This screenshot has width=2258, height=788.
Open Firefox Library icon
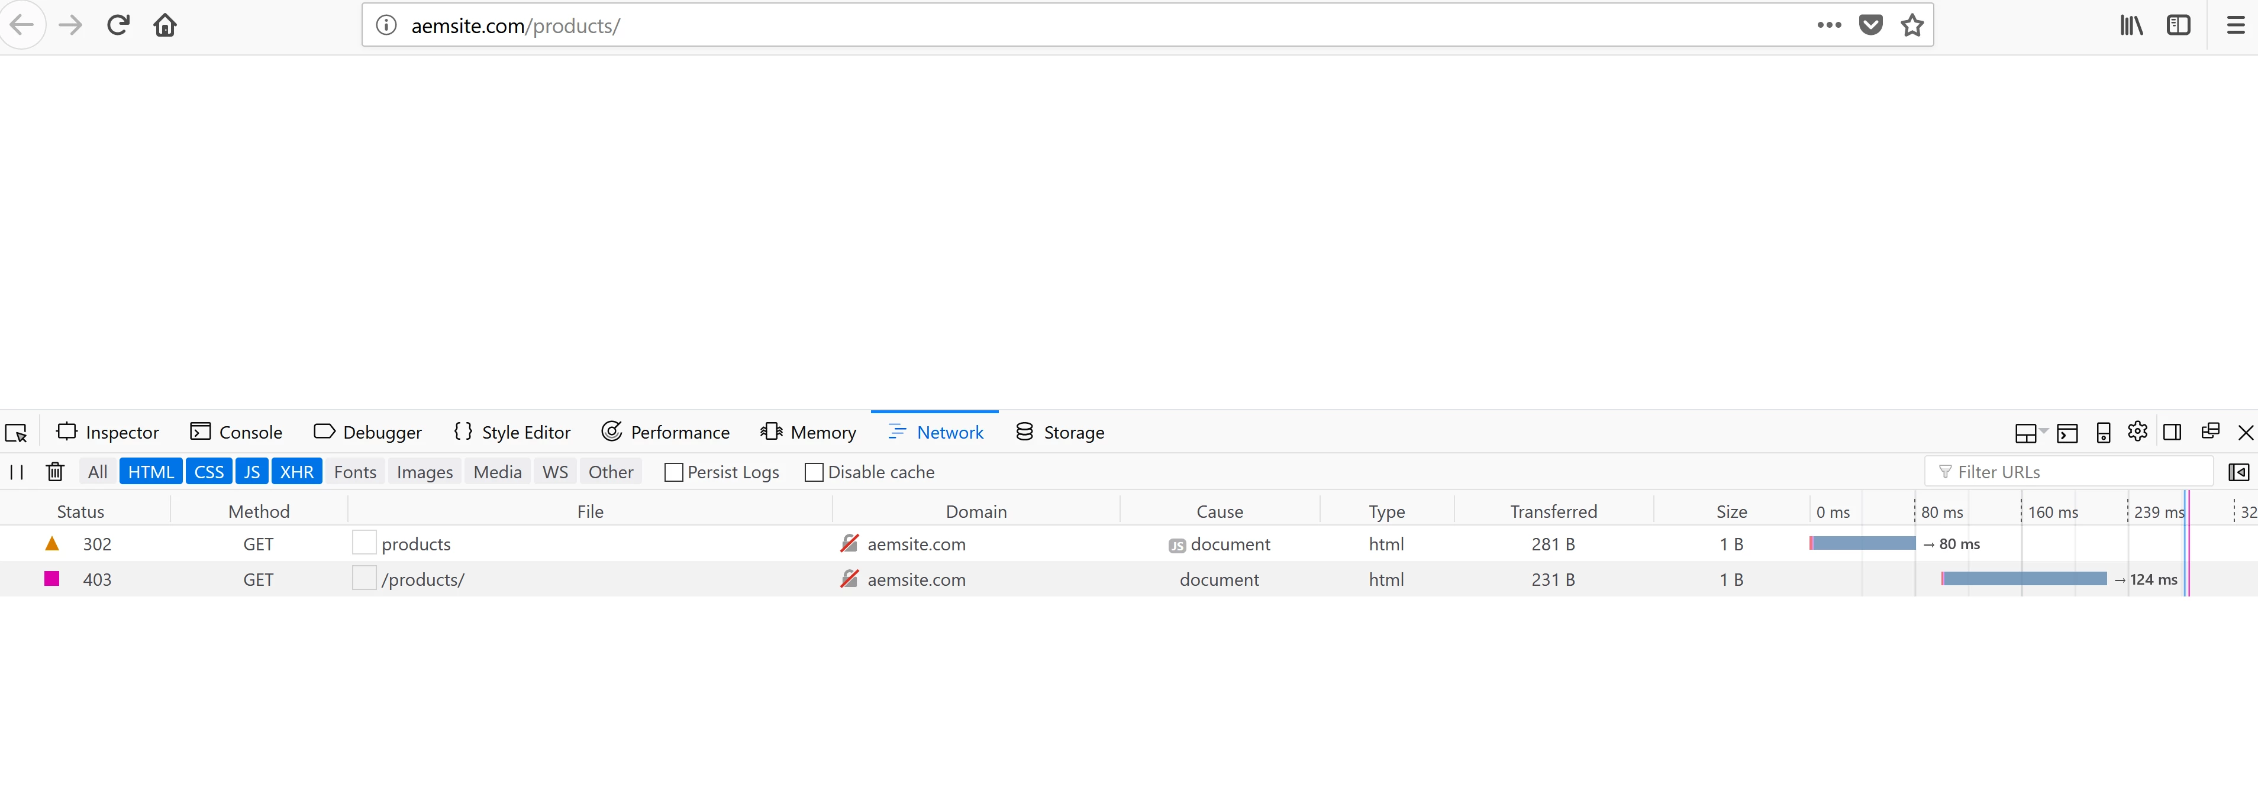tap(2131, 25)
